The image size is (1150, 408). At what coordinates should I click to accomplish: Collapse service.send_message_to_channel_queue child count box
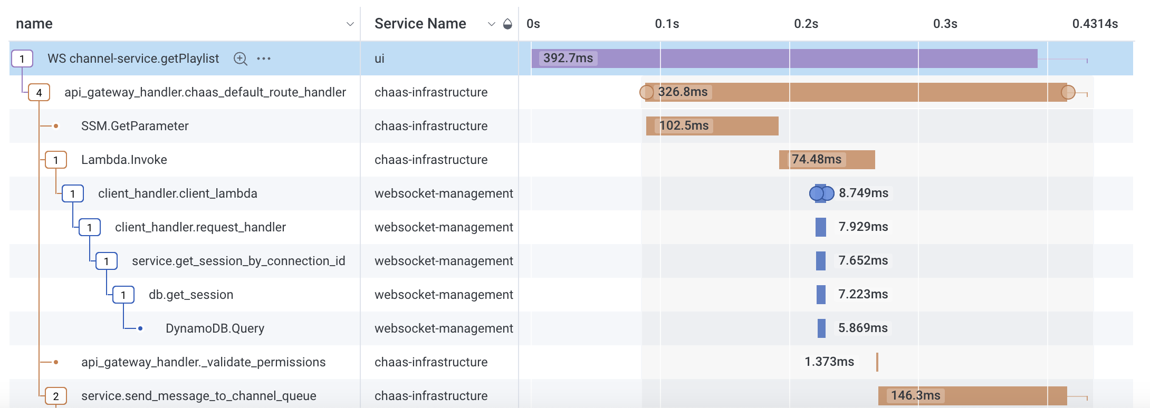[56, 396]
